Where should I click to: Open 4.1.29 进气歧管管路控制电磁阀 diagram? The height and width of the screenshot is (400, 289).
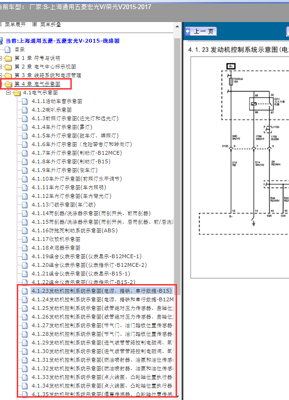102,343
